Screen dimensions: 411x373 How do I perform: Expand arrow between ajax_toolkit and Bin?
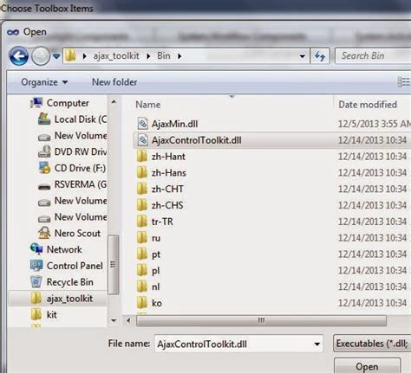click(148, 56)
